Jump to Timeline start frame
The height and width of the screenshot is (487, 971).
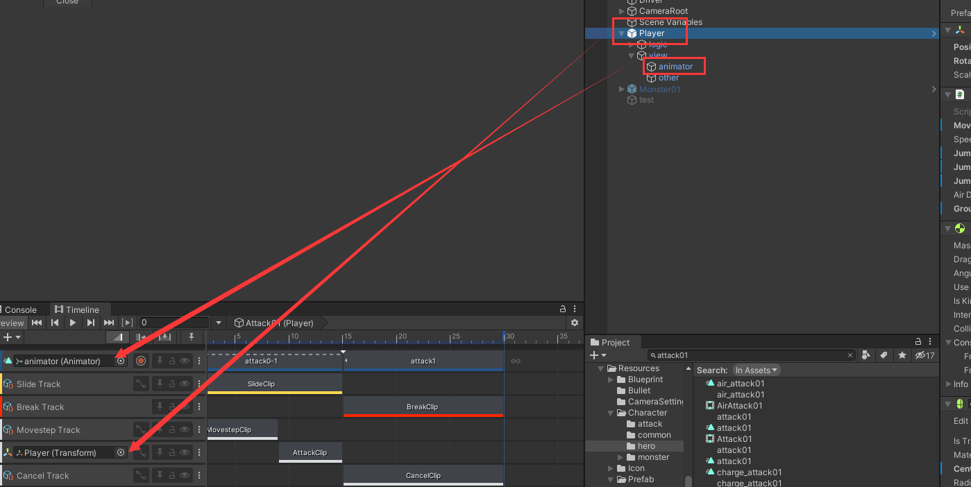37,323
